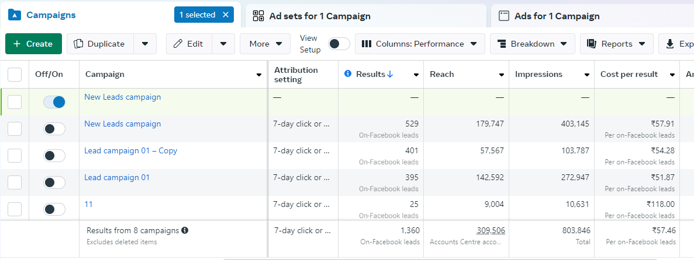Open the Lead campaign 01 link
This screenshot has height=260, width=694.
click(117, 177)
